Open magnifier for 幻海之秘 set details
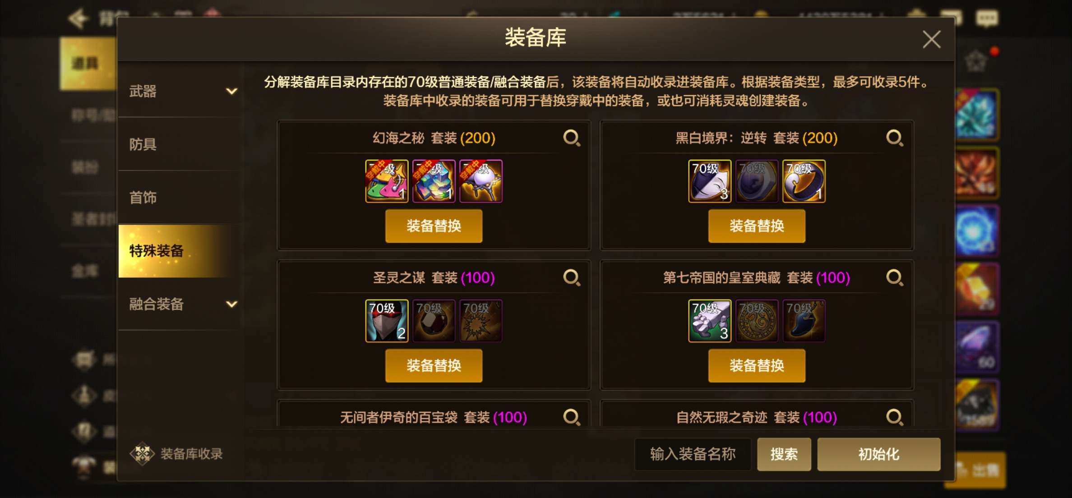 572,138
